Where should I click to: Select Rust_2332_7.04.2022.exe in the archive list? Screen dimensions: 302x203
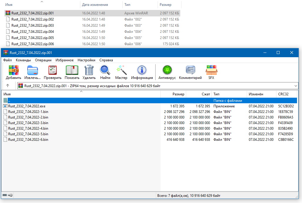coord(27,106)
